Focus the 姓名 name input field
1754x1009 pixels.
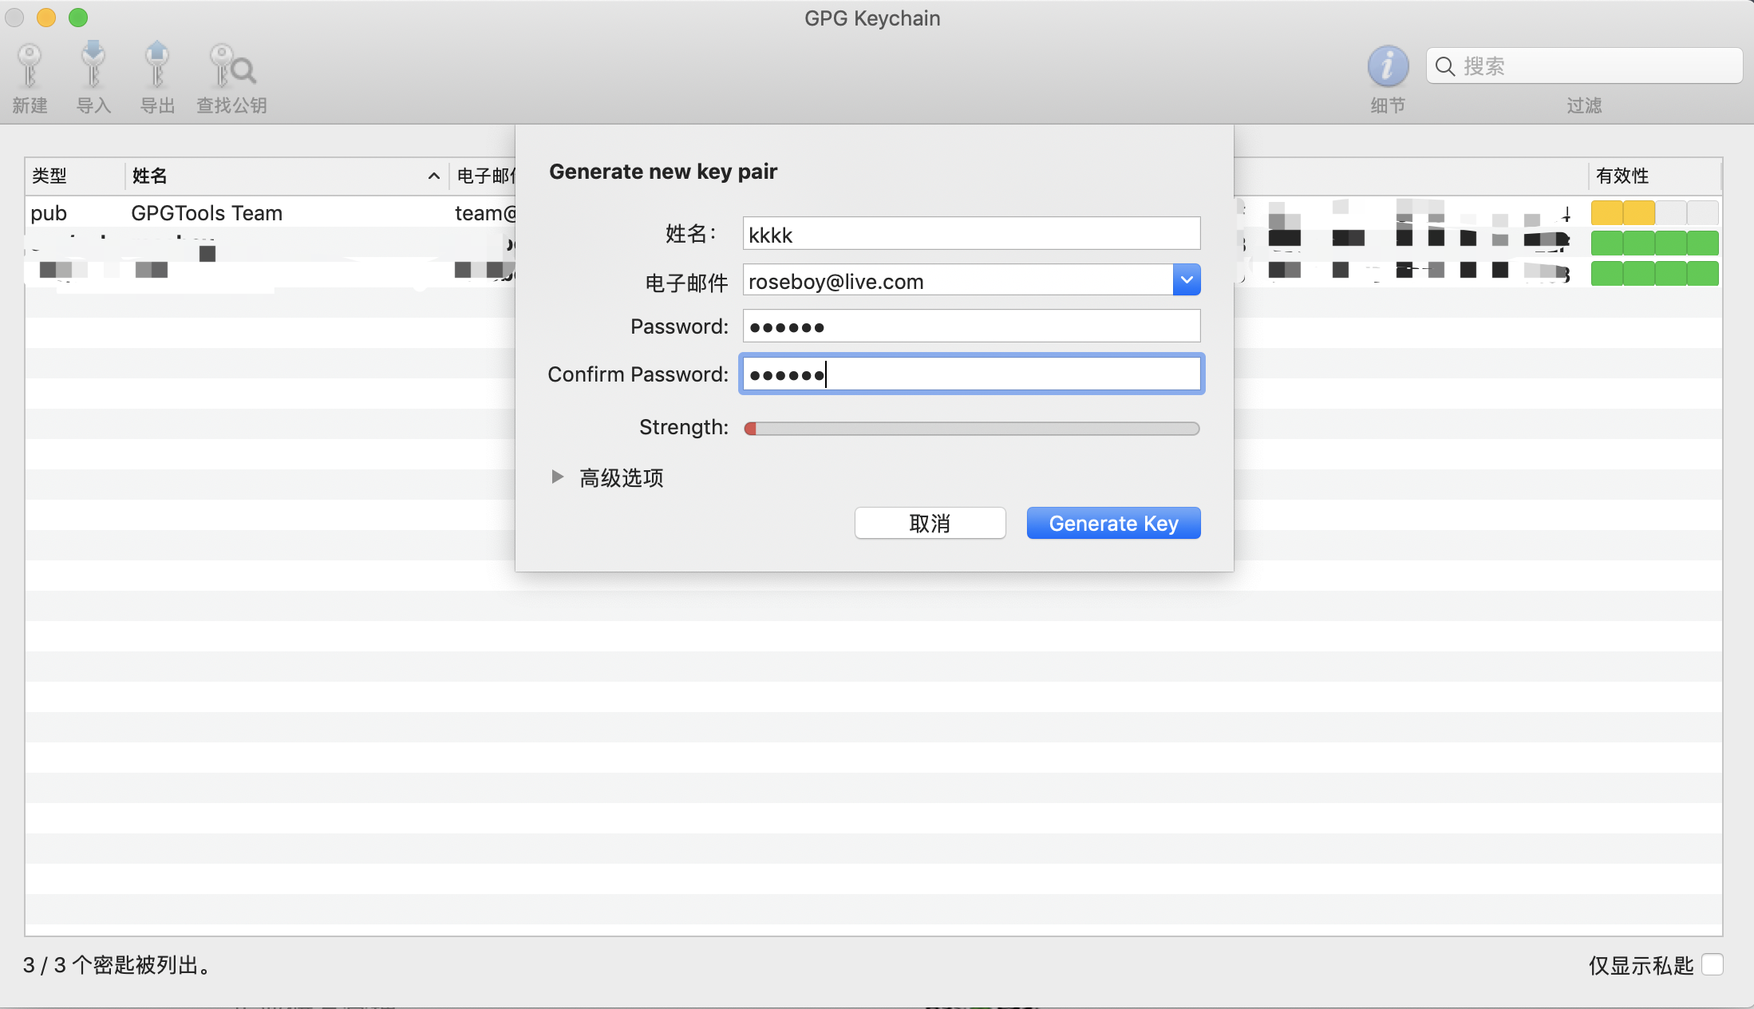pyautogui.click(x=971, y=234)
